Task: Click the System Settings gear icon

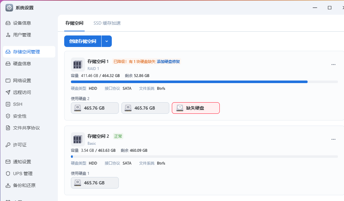Action: tap(9, 8)
